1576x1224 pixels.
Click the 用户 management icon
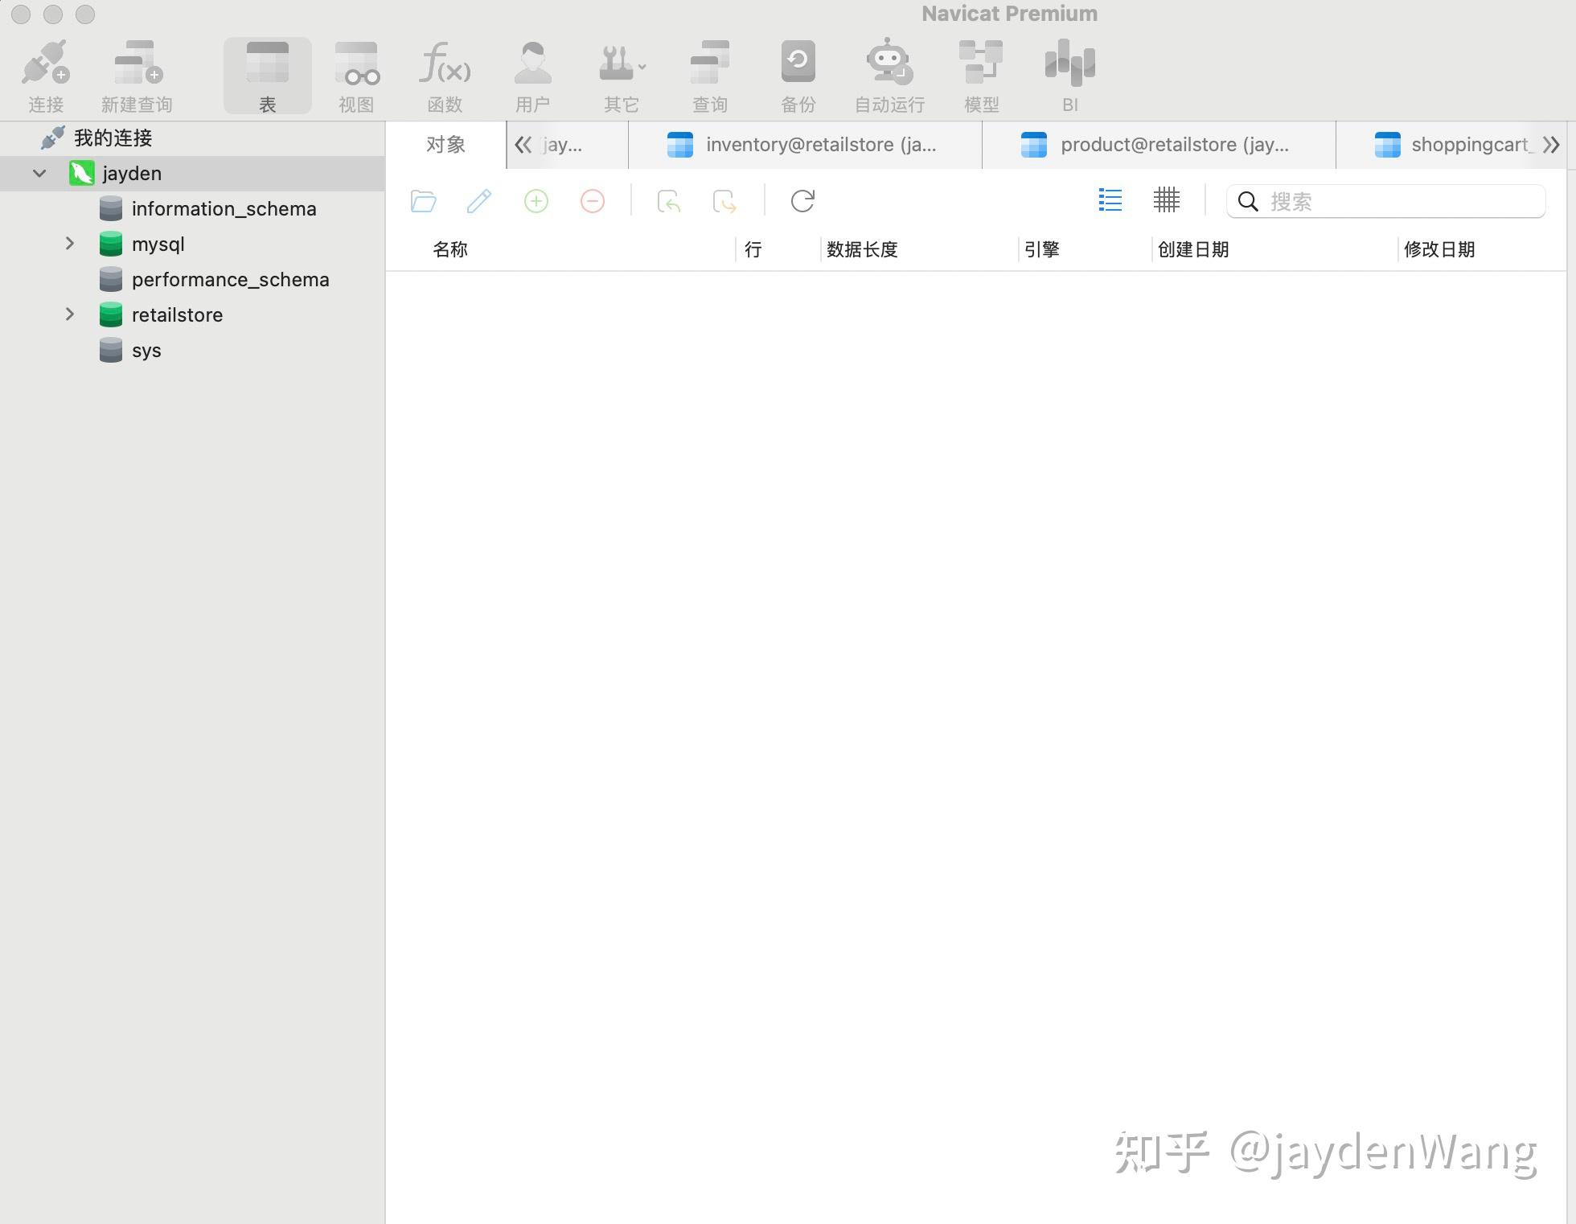click(532, 72)
